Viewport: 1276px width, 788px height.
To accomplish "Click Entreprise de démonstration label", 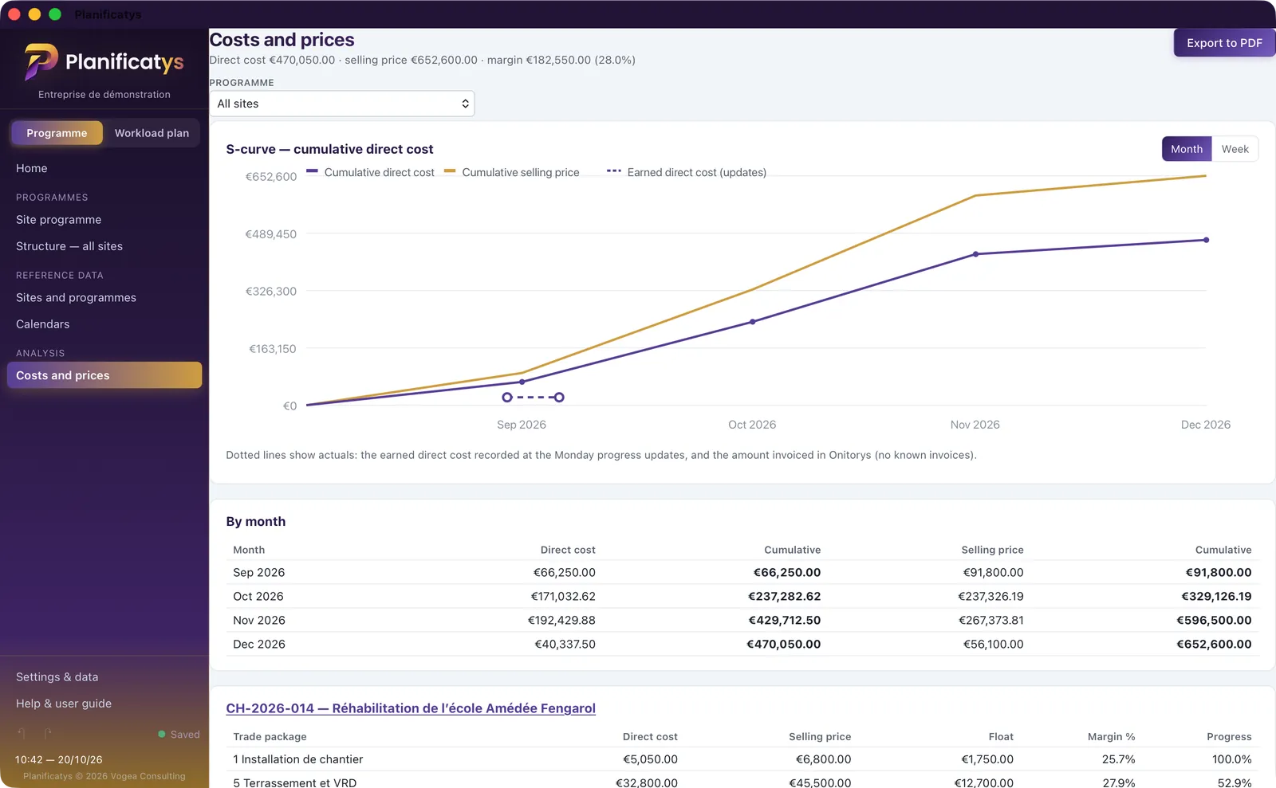I will (x=104, y=94).
